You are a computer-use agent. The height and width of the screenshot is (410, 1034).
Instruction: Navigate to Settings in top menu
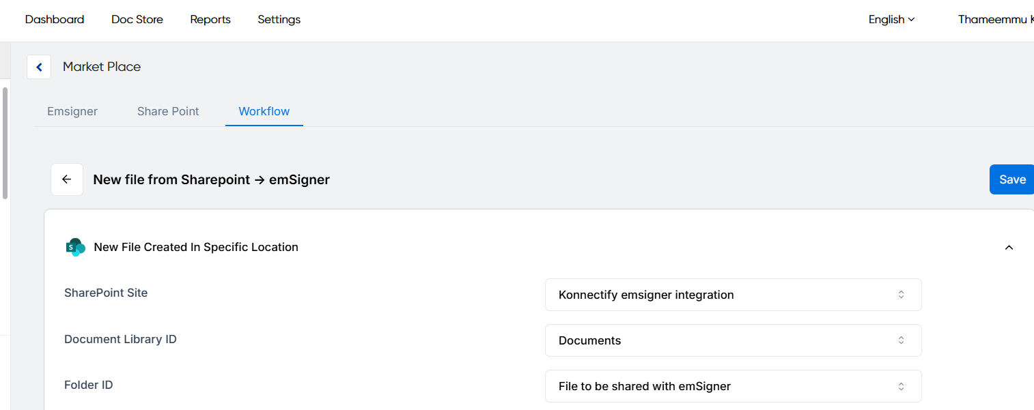point(279,20)
